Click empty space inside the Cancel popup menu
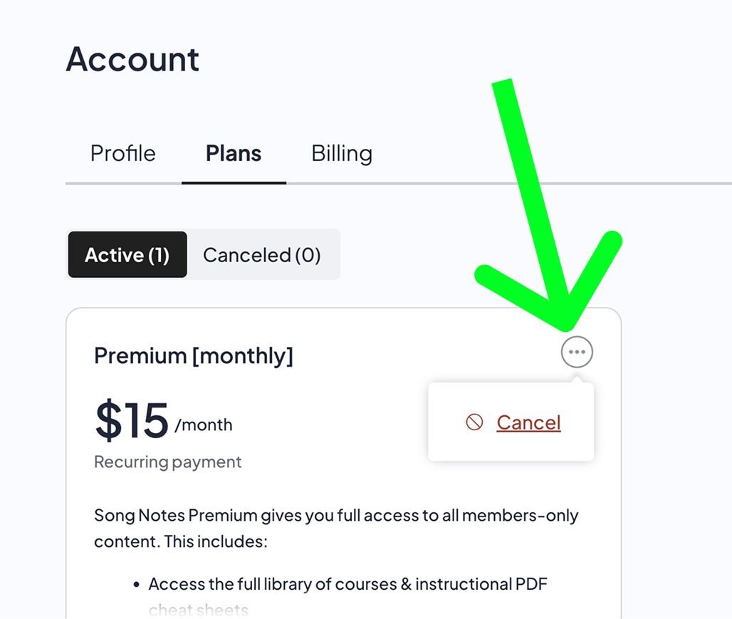The width and height of the screenshot is (732, 619). [511, 447]
